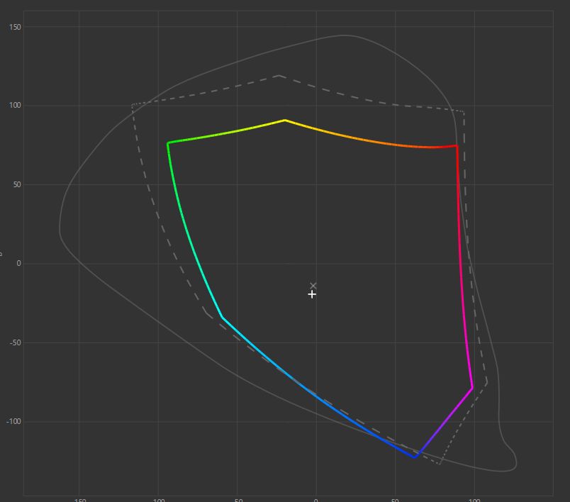Click the gray X reference marker
This screenshot has width=570, height=502.
click(x=313, y=286)
